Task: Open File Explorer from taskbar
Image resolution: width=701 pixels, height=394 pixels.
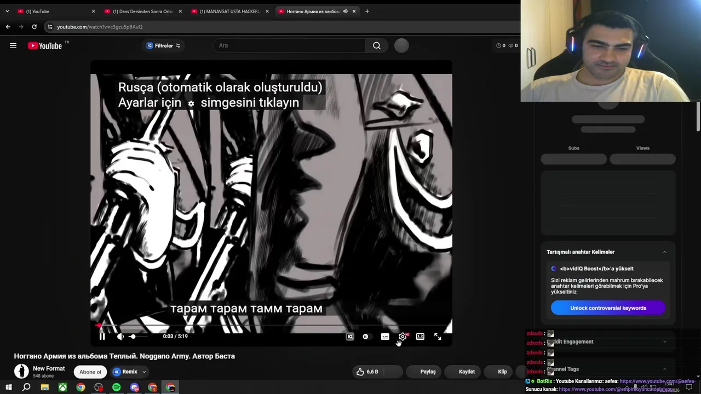Action: coord(45,387)
